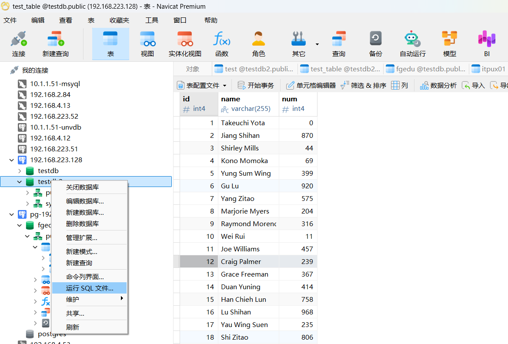Open the 模型 (Model) toolbar icon
The height and width of the screenshot is (344, 508).
click(449, 44)
